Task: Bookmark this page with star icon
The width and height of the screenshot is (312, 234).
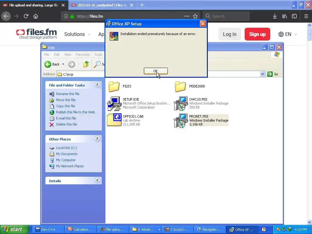Action: [x=195, y=16]
